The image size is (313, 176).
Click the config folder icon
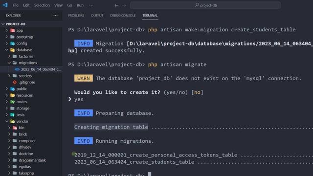coord(12,44)
